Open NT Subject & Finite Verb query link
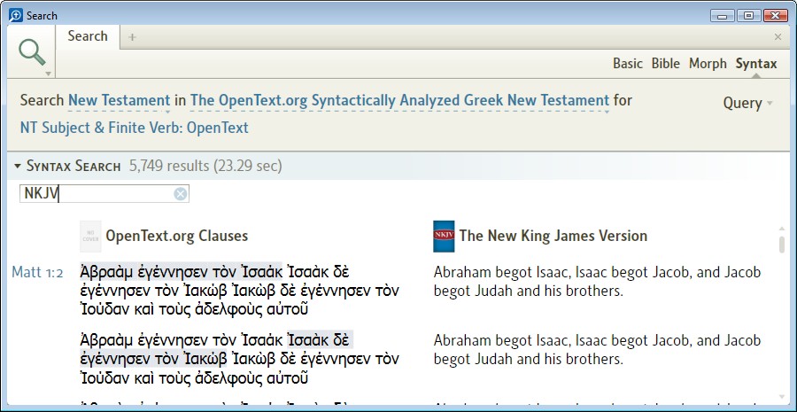The width and height of the screenshot is (797, 412). point(135,128)
